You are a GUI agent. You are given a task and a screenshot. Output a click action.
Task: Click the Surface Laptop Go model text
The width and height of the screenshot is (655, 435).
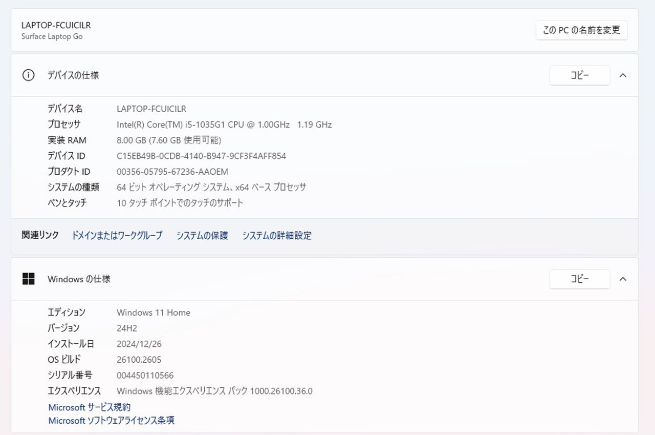coord(52,36)
